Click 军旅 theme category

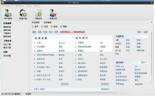pos(139,40)
